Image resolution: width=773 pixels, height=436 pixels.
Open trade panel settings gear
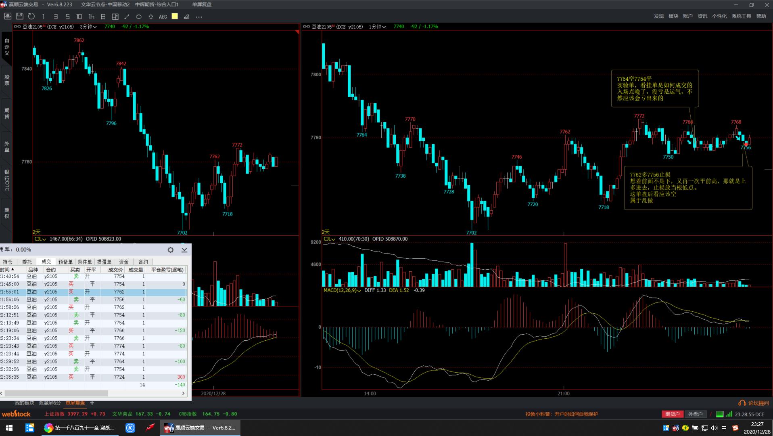click(171, 250)
